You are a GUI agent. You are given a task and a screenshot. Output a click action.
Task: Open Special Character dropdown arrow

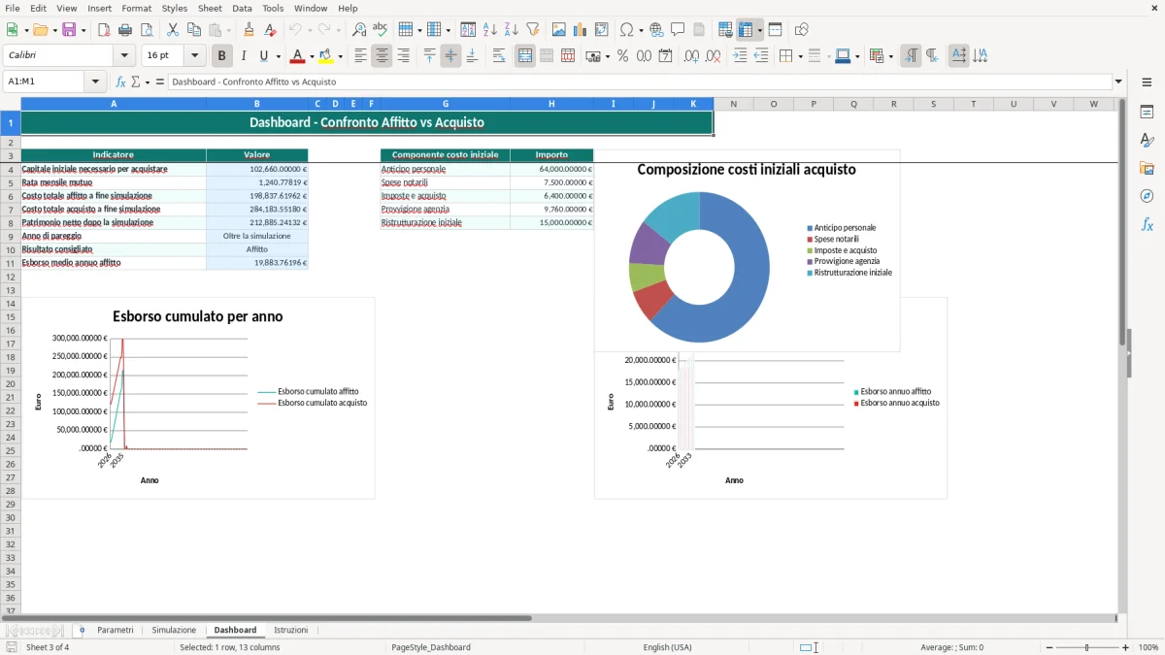pos(641,30)
